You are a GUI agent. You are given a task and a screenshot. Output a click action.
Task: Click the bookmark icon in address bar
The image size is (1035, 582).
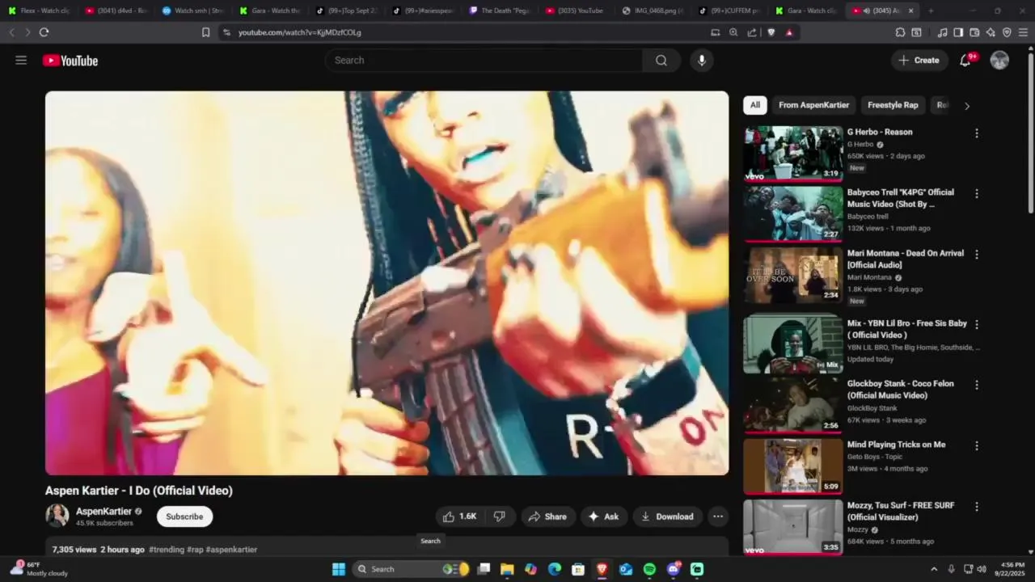[x=205, y=32]
